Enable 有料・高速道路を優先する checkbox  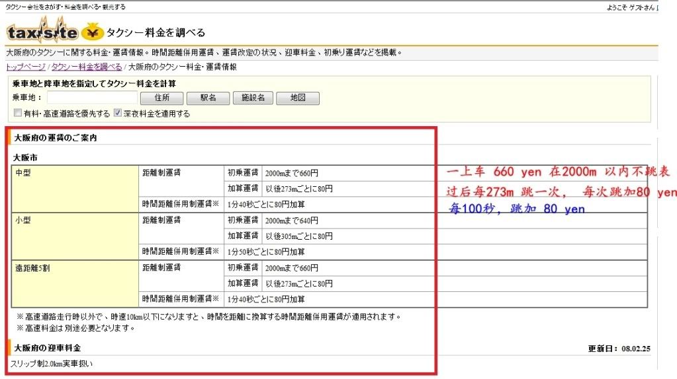point(18,114)
